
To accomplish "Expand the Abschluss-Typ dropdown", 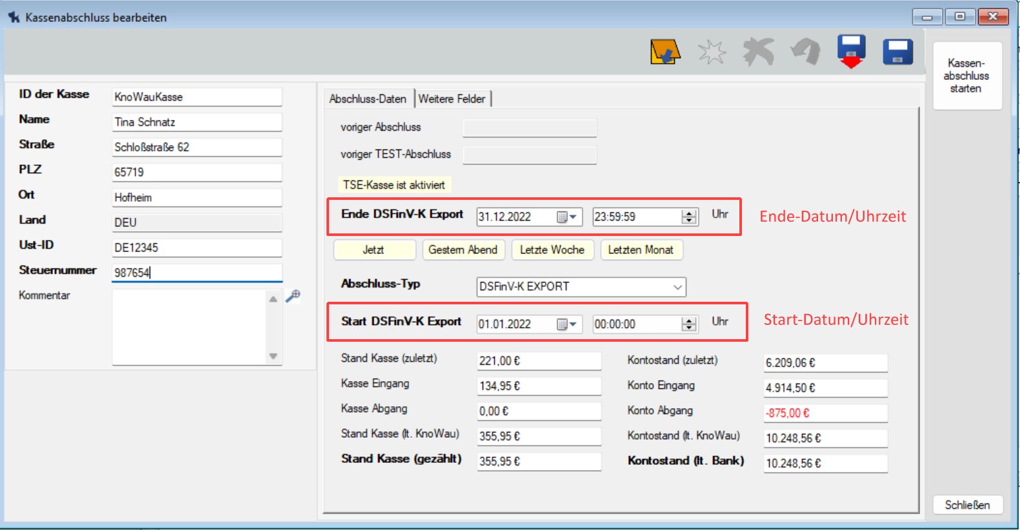I will click(x=677, y=287).
